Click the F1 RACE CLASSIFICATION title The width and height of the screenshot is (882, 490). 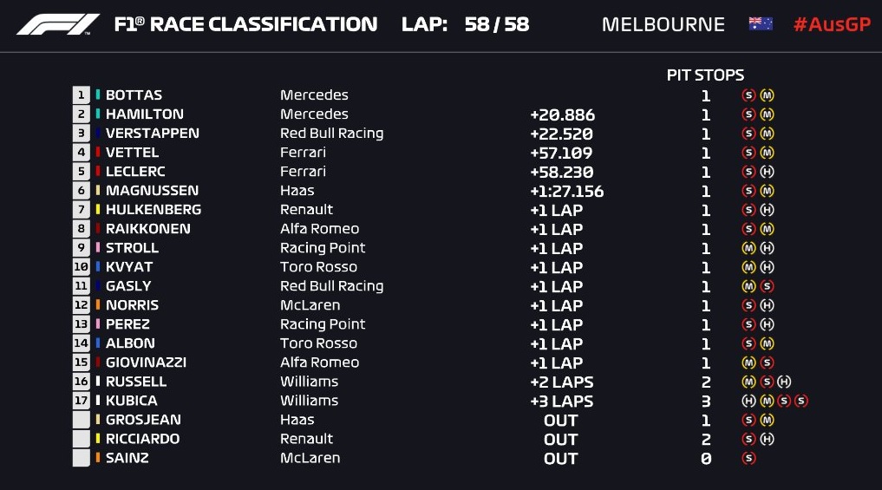[245, 24]
